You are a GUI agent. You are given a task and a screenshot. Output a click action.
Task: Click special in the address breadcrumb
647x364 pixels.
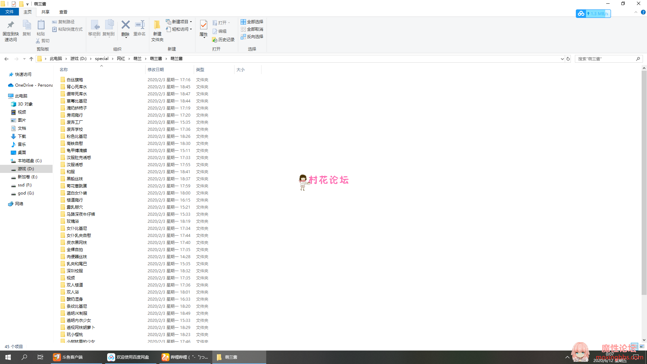point(102,59)
